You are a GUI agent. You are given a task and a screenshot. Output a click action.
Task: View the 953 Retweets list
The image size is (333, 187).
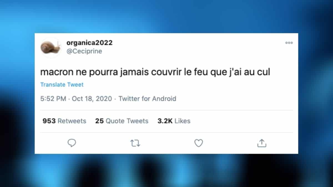(x=64, y=121)
